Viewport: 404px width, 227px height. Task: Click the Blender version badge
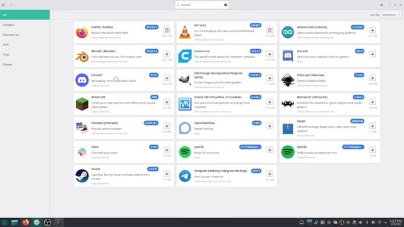click(151, 51)
